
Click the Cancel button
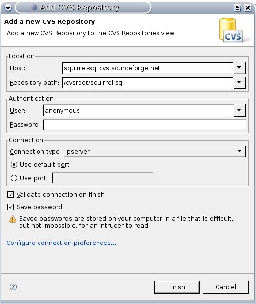226,287
